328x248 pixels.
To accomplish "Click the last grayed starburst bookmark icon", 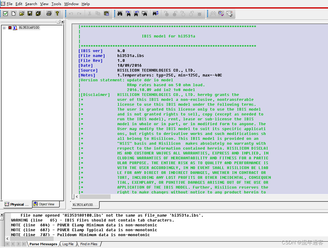I will click(x=199, y=14).
